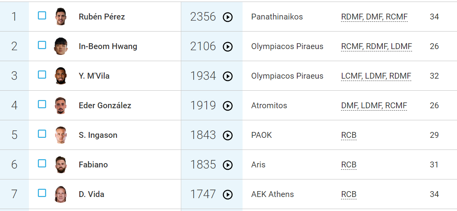This screenshot has width=457, height=211.
Task: Play S. Ingason's 1843 video clips
Action: click(228, 135)
